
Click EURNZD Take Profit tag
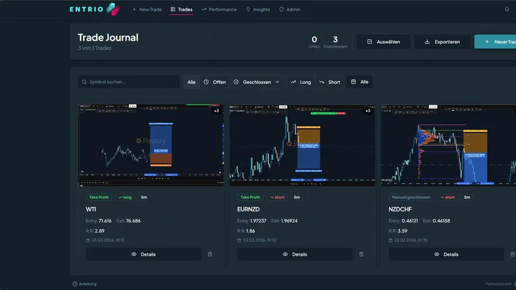[x=250, y=197]
